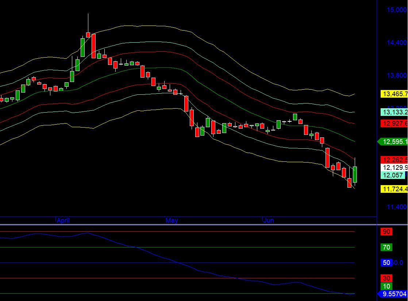Image resolution: width=408 pixels, height=301 pixels.
Task: Select the April month label on time axis
Action: coord(63,220)
